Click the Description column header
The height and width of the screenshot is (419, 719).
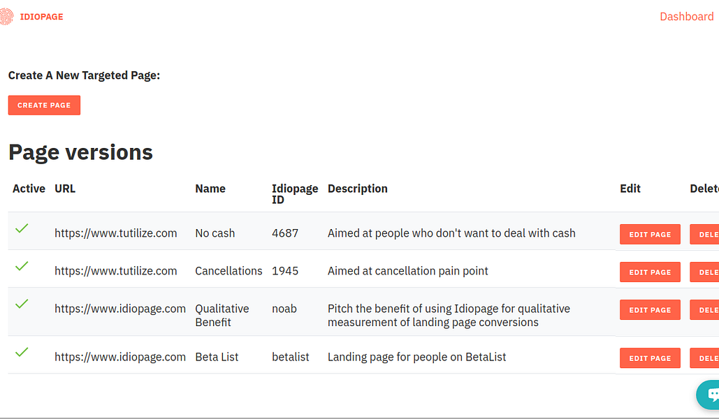357,189
